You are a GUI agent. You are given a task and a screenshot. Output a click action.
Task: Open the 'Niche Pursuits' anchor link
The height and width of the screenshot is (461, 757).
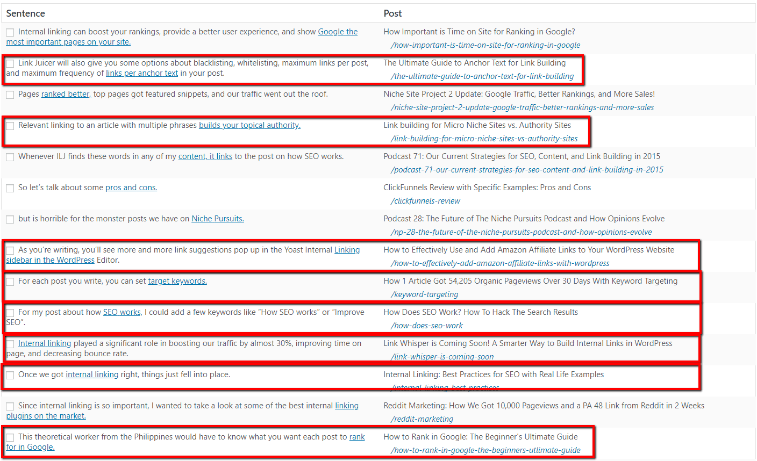click(218, 219)
